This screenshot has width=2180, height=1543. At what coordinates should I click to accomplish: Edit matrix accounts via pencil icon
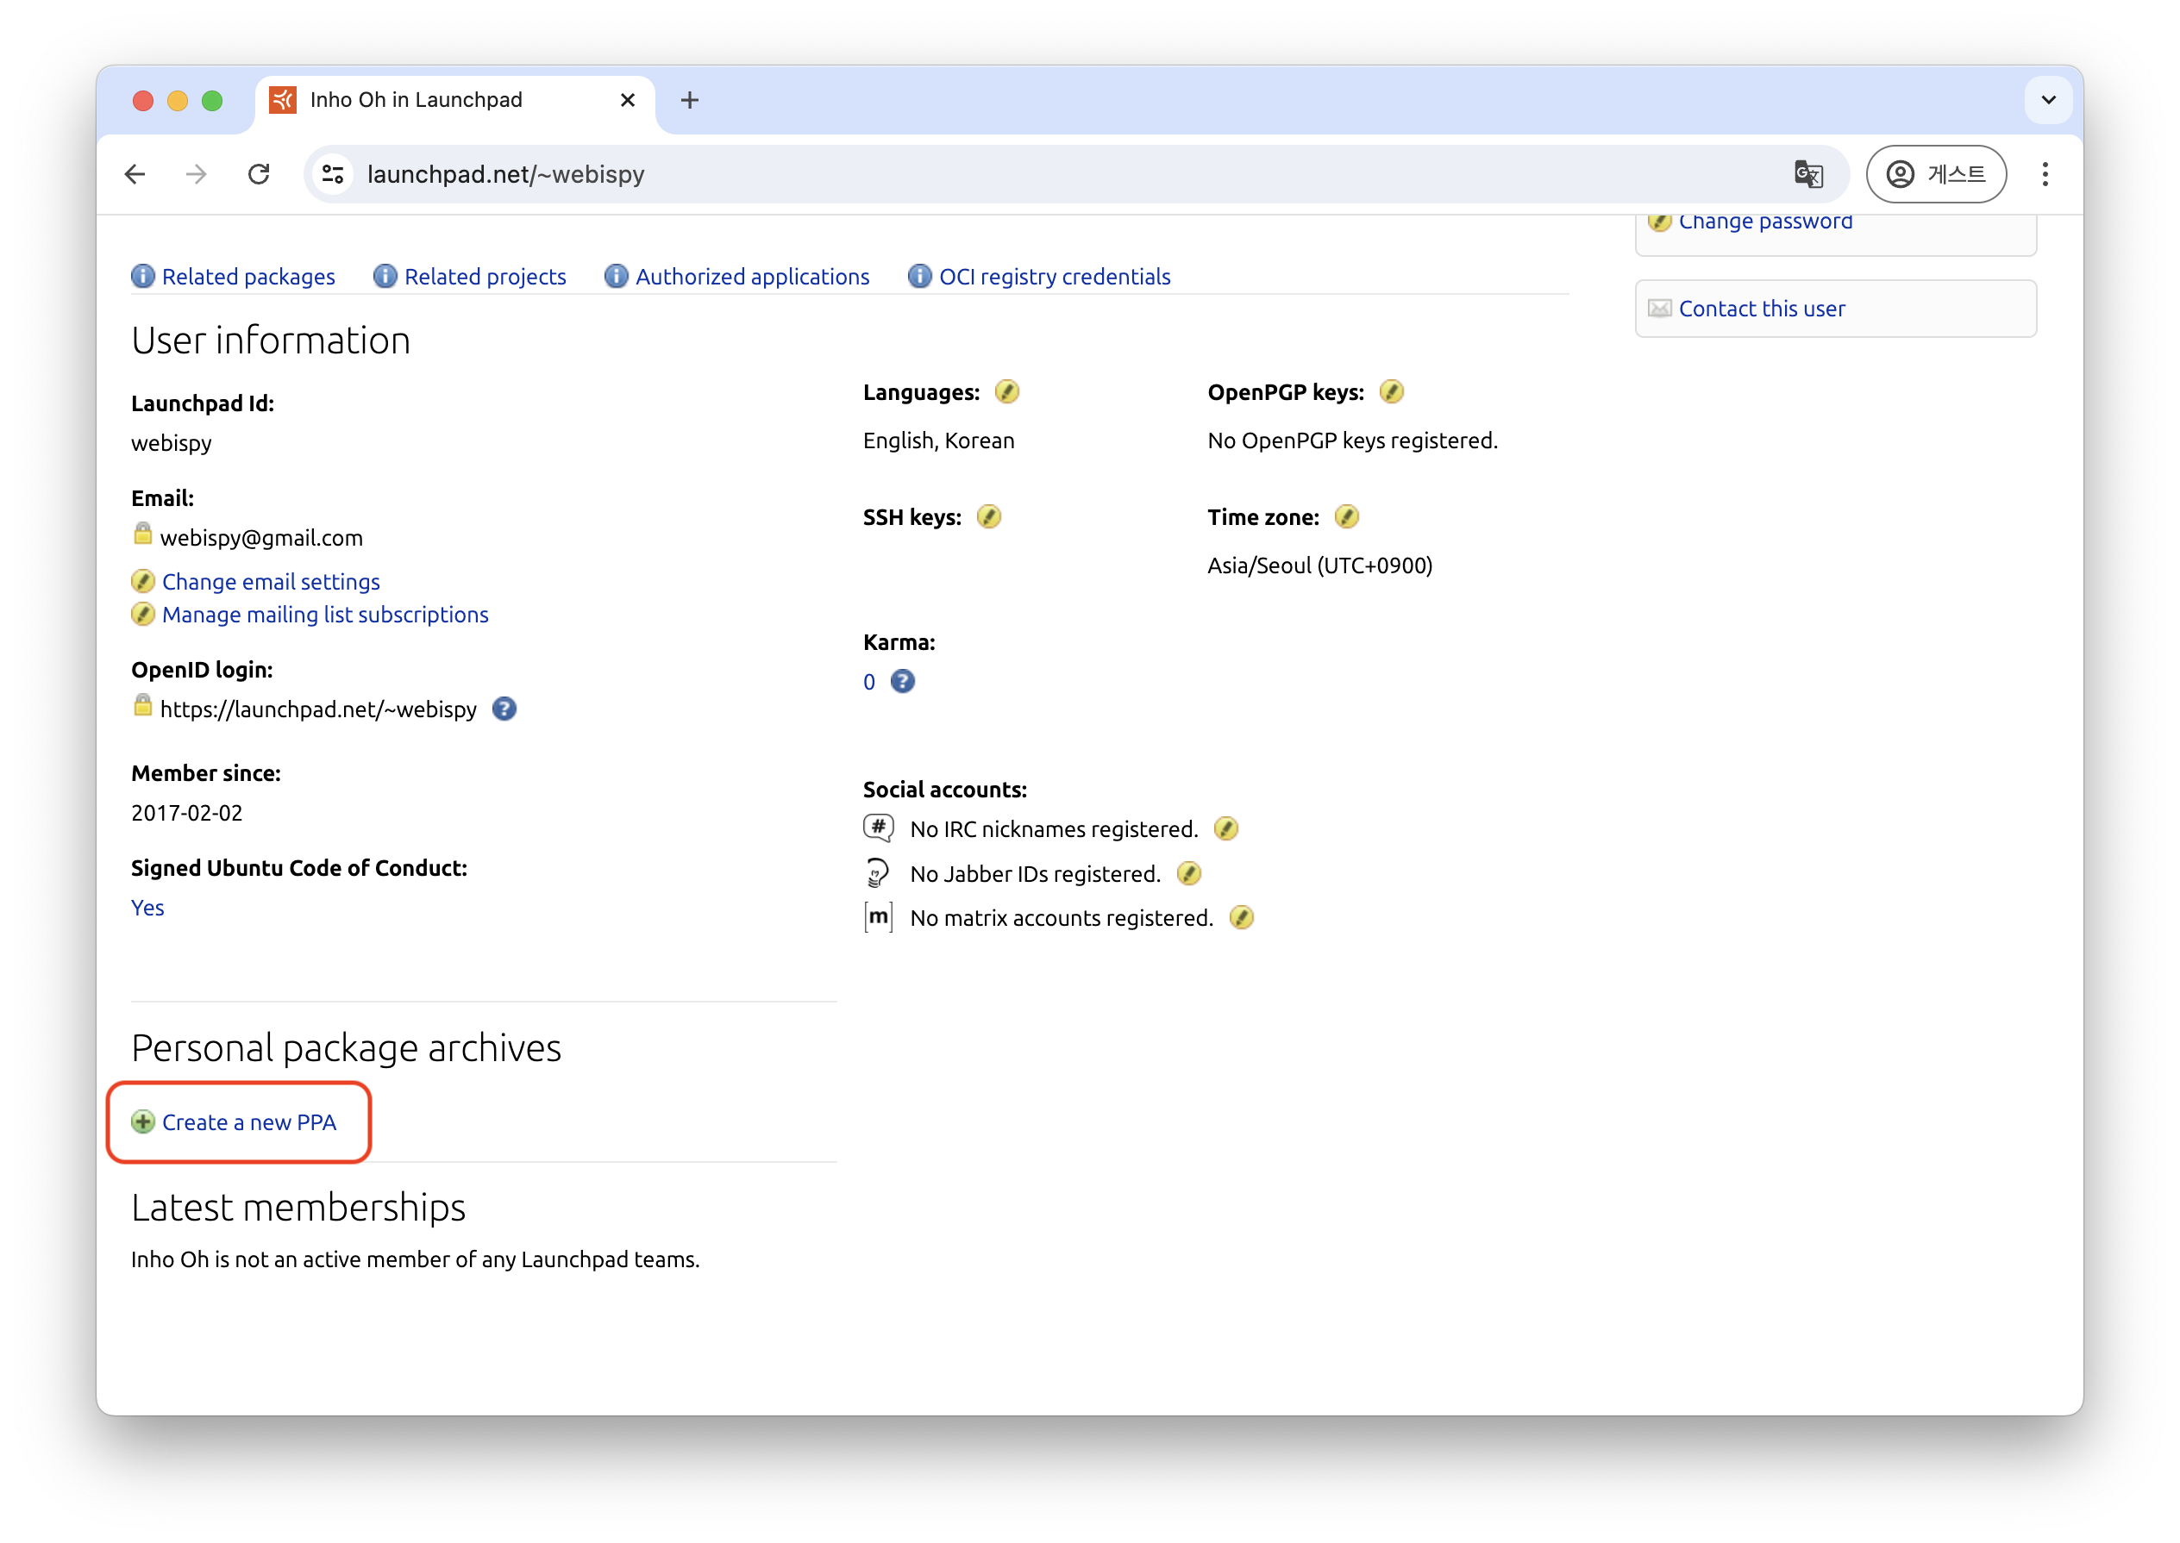[x=1242, y=918]
